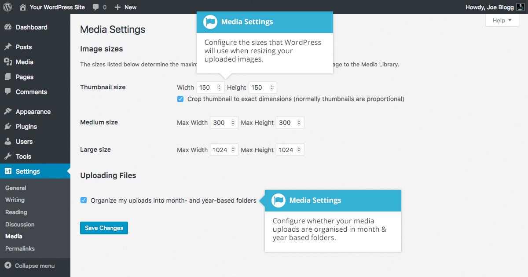Toggle Crop thumbnail to exact dimensions checkbox
The width and height of the screenshot is (528, 277).
[180, 99]
